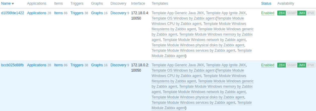This screenshot has height=111, width=316.
Task: Open Graphs for host bccb025d88fb
Action: click(97, 65)
